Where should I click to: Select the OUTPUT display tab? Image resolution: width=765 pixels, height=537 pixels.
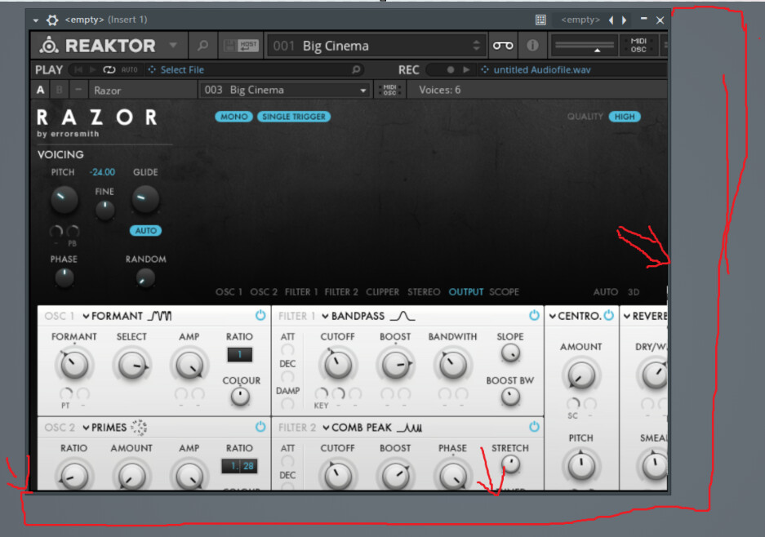[x=466, y=291]
